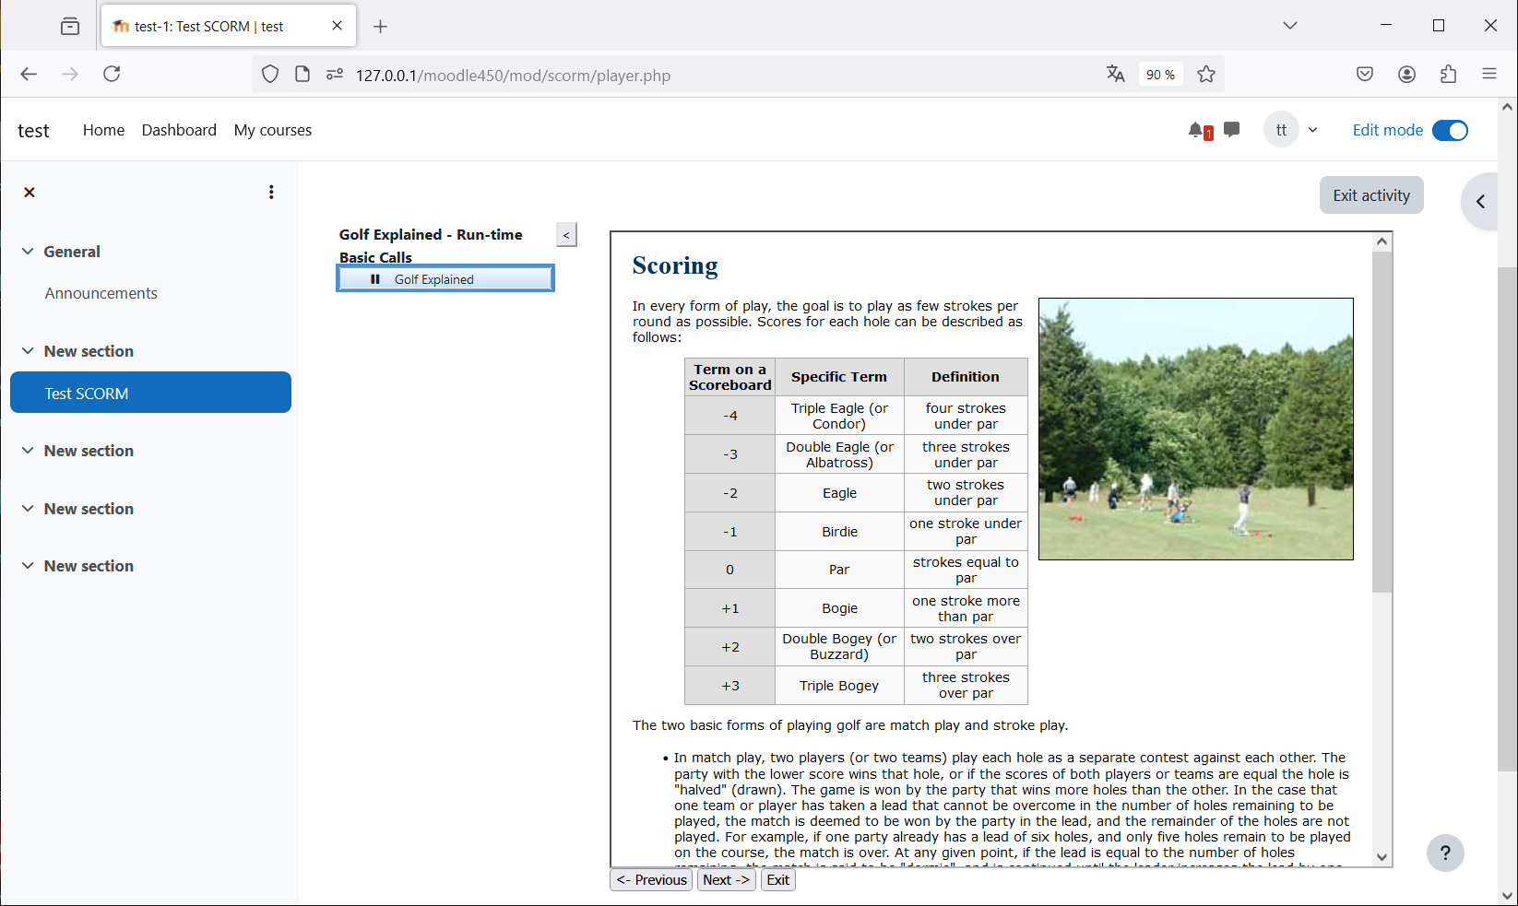The image size is (1518, 906).
Task: Click the SCORM content scroll up arrow
Action: tap(1382, 241)
